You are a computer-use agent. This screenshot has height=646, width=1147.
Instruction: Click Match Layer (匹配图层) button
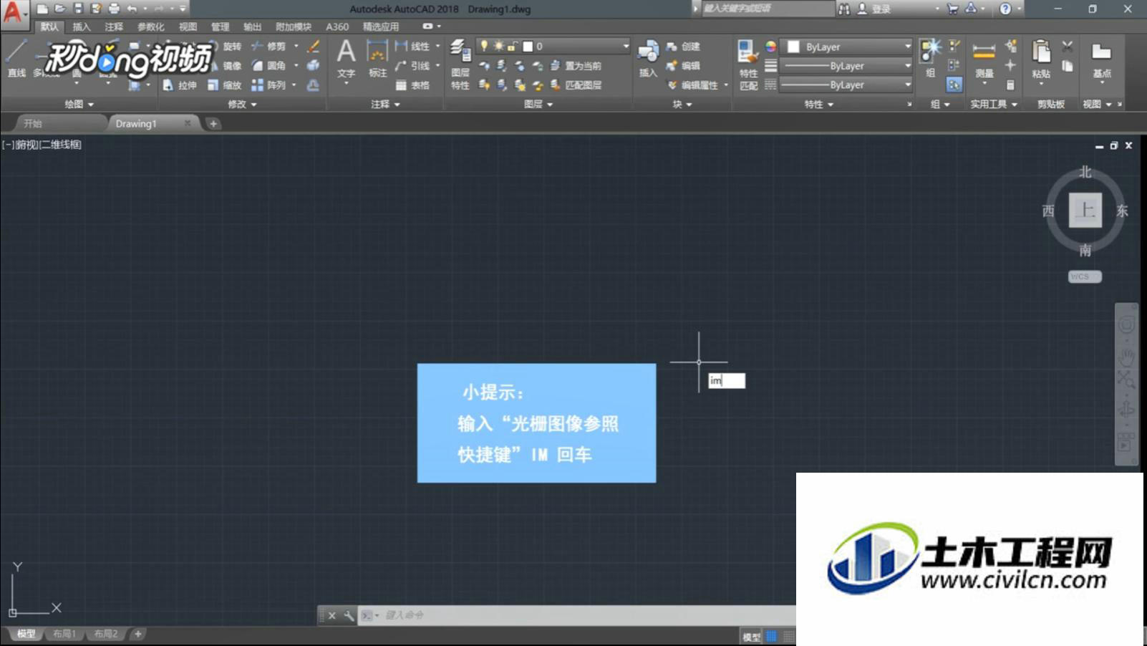tap(576, 85)
